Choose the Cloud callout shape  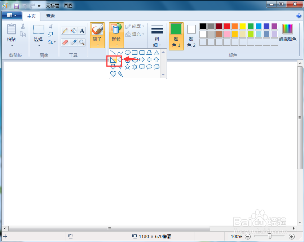[156, 67]
